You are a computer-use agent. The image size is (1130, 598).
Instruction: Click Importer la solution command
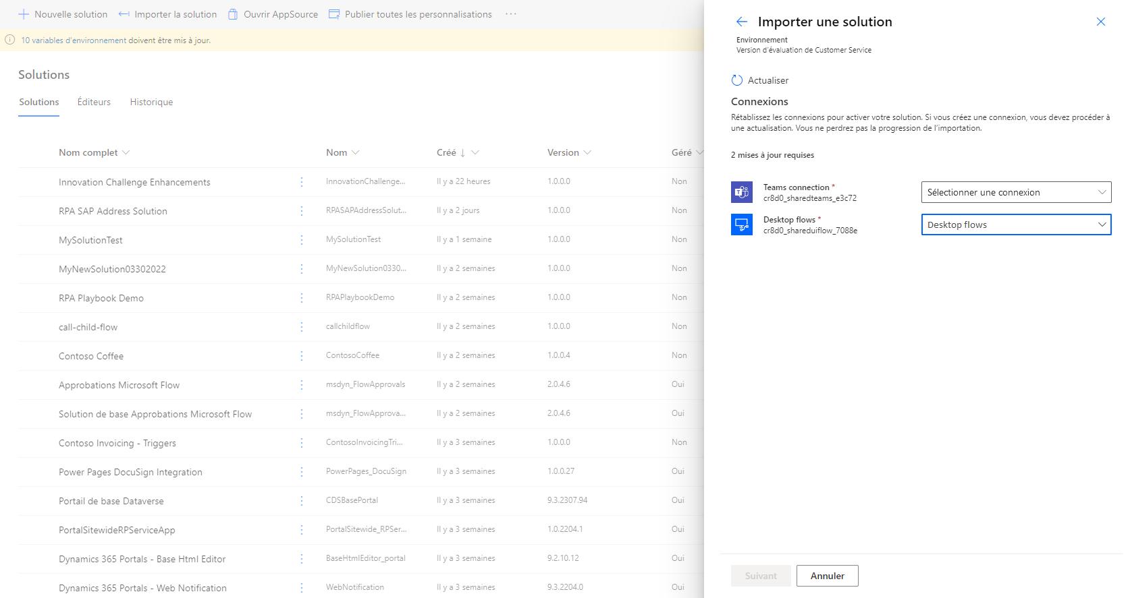click(x=167, y=14)
